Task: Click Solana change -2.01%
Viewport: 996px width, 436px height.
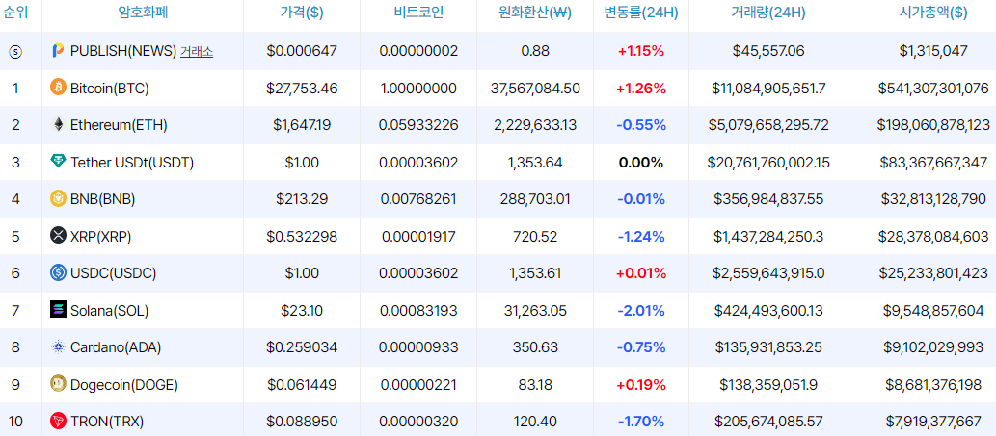Action: tap(641, 311)
